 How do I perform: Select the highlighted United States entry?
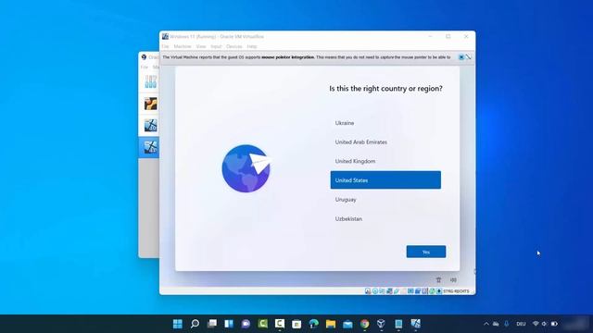(385, 180)
